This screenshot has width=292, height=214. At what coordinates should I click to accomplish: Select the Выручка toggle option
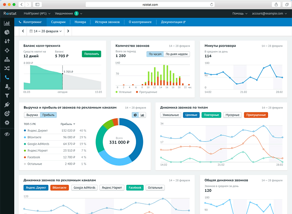pos(31,115)
